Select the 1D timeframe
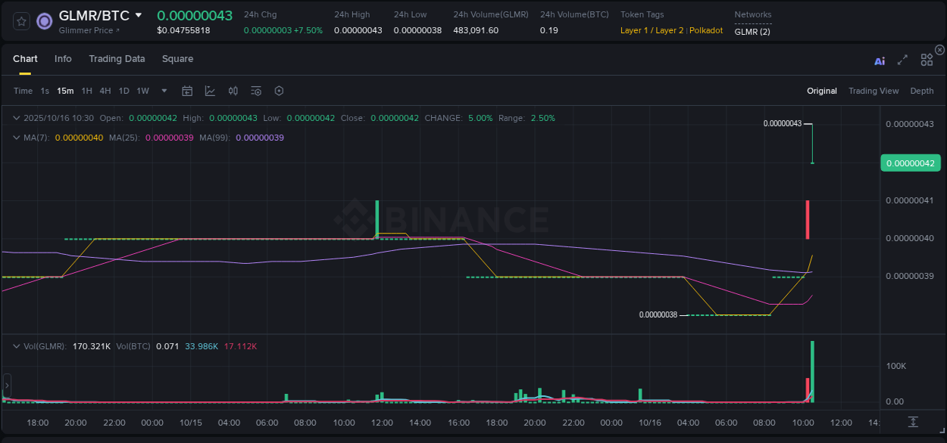The height and width of the screenshot is (443, 947). (123, 91)
